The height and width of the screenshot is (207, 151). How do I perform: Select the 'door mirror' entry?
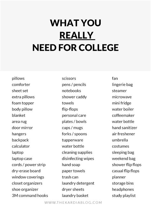point(22,128)
